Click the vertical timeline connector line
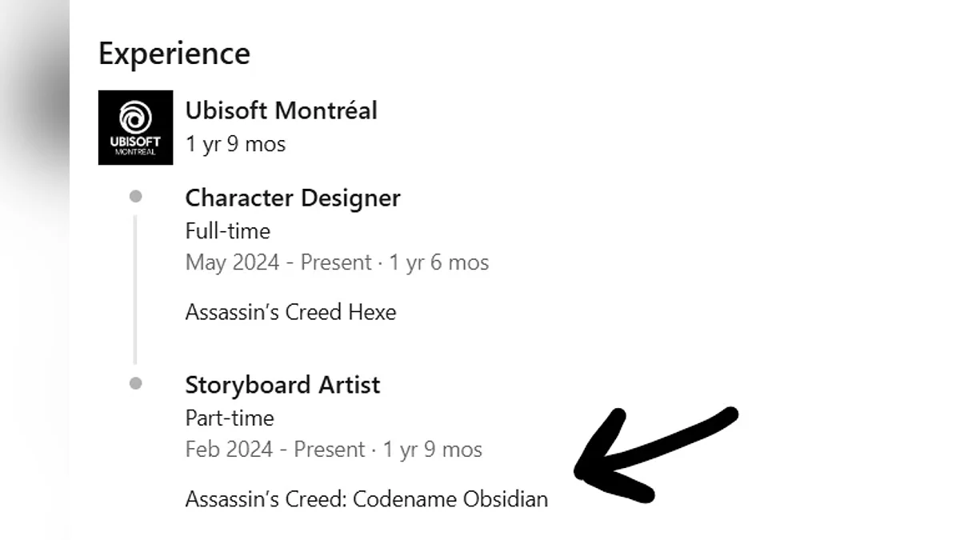The width and height of the screenshot is (960, 540). coord(135,288)
